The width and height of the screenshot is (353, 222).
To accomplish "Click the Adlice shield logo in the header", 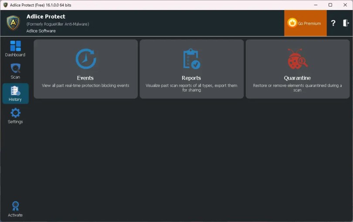I will (13, 23).
